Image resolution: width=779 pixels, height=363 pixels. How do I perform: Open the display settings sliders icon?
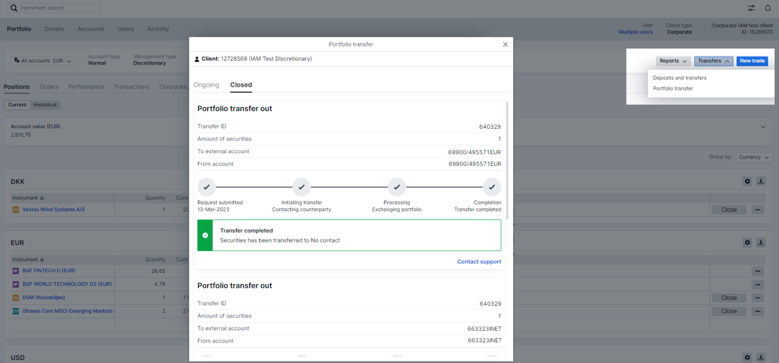tap(751, 8)
